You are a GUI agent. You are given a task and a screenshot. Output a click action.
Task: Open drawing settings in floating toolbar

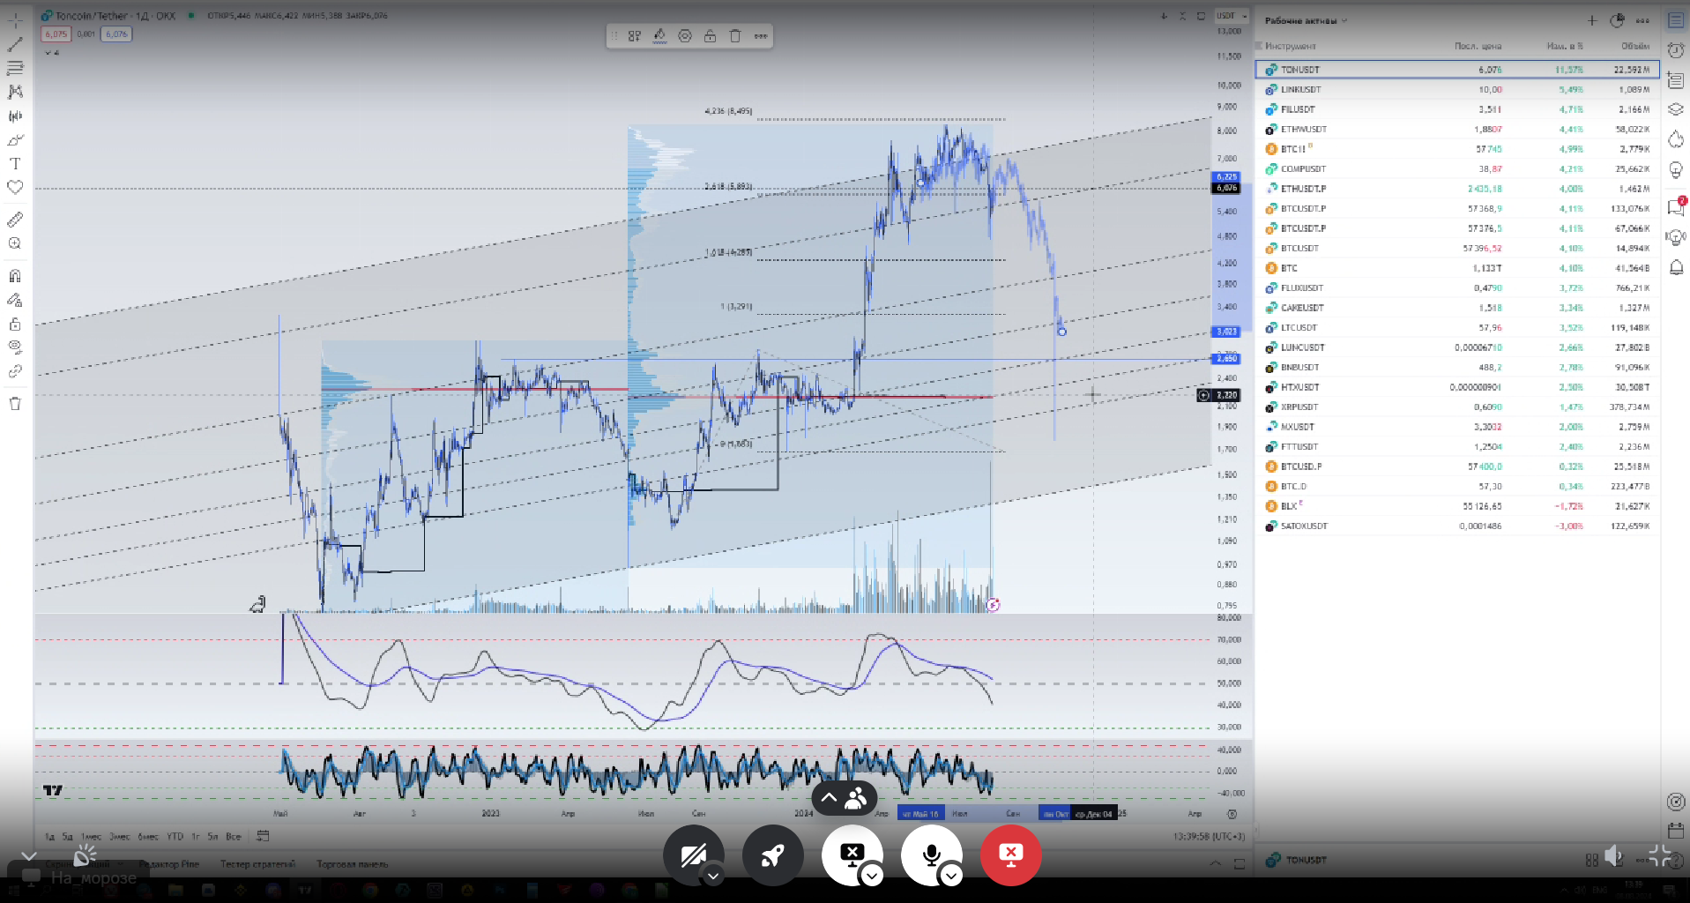[685, 36]
